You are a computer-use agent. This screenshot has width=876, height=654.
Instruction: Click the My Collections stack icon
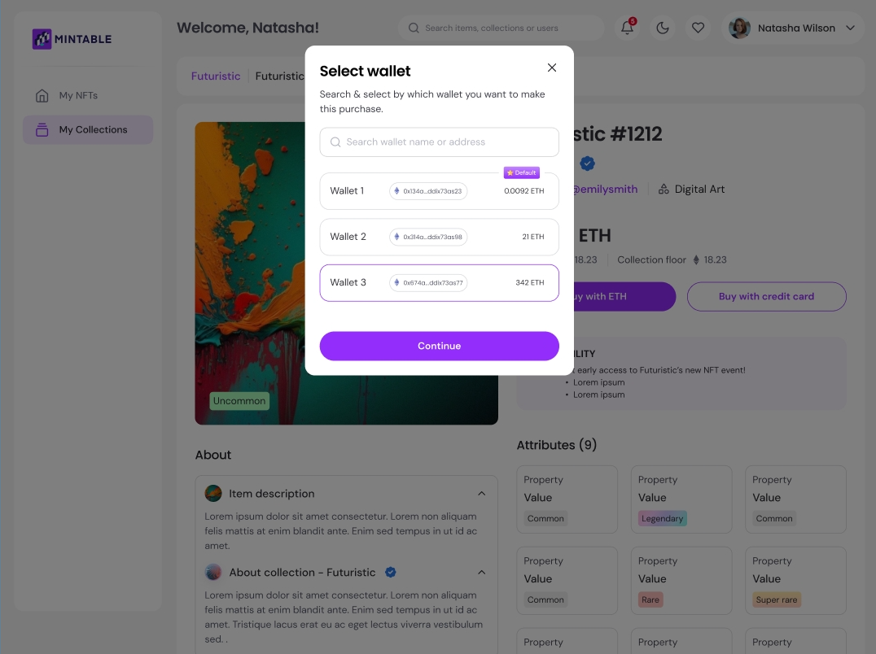42,130
